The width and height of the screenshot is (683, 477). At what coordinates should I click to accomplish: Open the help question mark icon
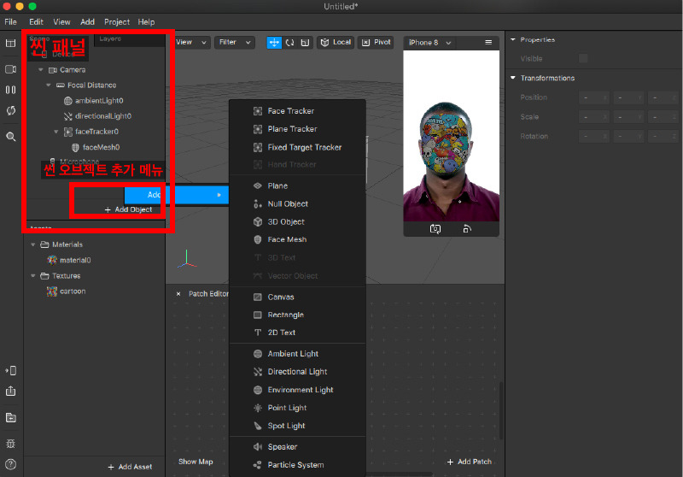coord(11,464)
